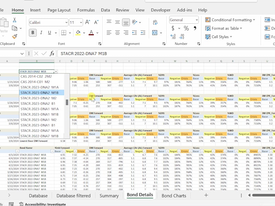Click the data validation arrow in cell B
The width and height of the screenshot is (275, 206).
click(56, 71)
